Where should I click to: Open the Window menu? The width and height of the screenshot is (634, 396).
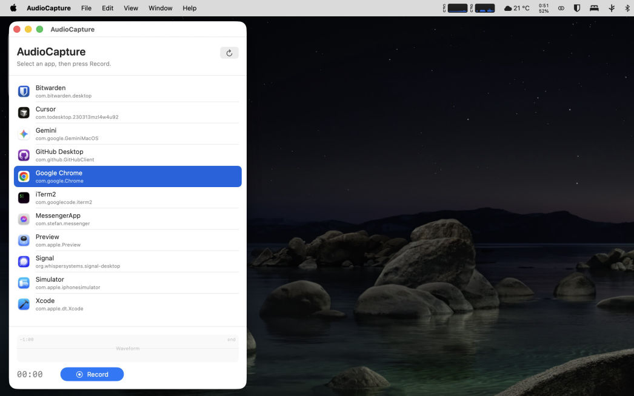pos(161,8)
